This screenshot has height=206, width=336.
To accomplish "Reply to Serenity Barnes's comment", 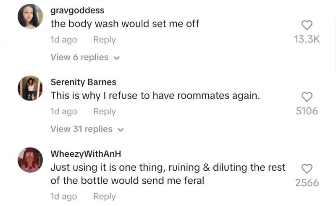I will click(x=104, y=112).
